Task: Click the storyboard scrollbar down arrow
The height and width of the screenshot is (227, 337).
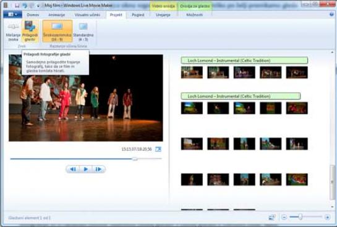Action: (x=332, y=207)
